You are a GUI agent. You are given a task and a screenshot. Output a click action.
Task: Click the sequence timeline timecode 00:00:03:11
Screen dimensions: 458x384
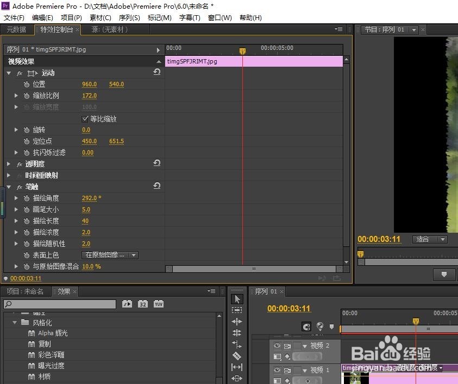pos(288,309)
